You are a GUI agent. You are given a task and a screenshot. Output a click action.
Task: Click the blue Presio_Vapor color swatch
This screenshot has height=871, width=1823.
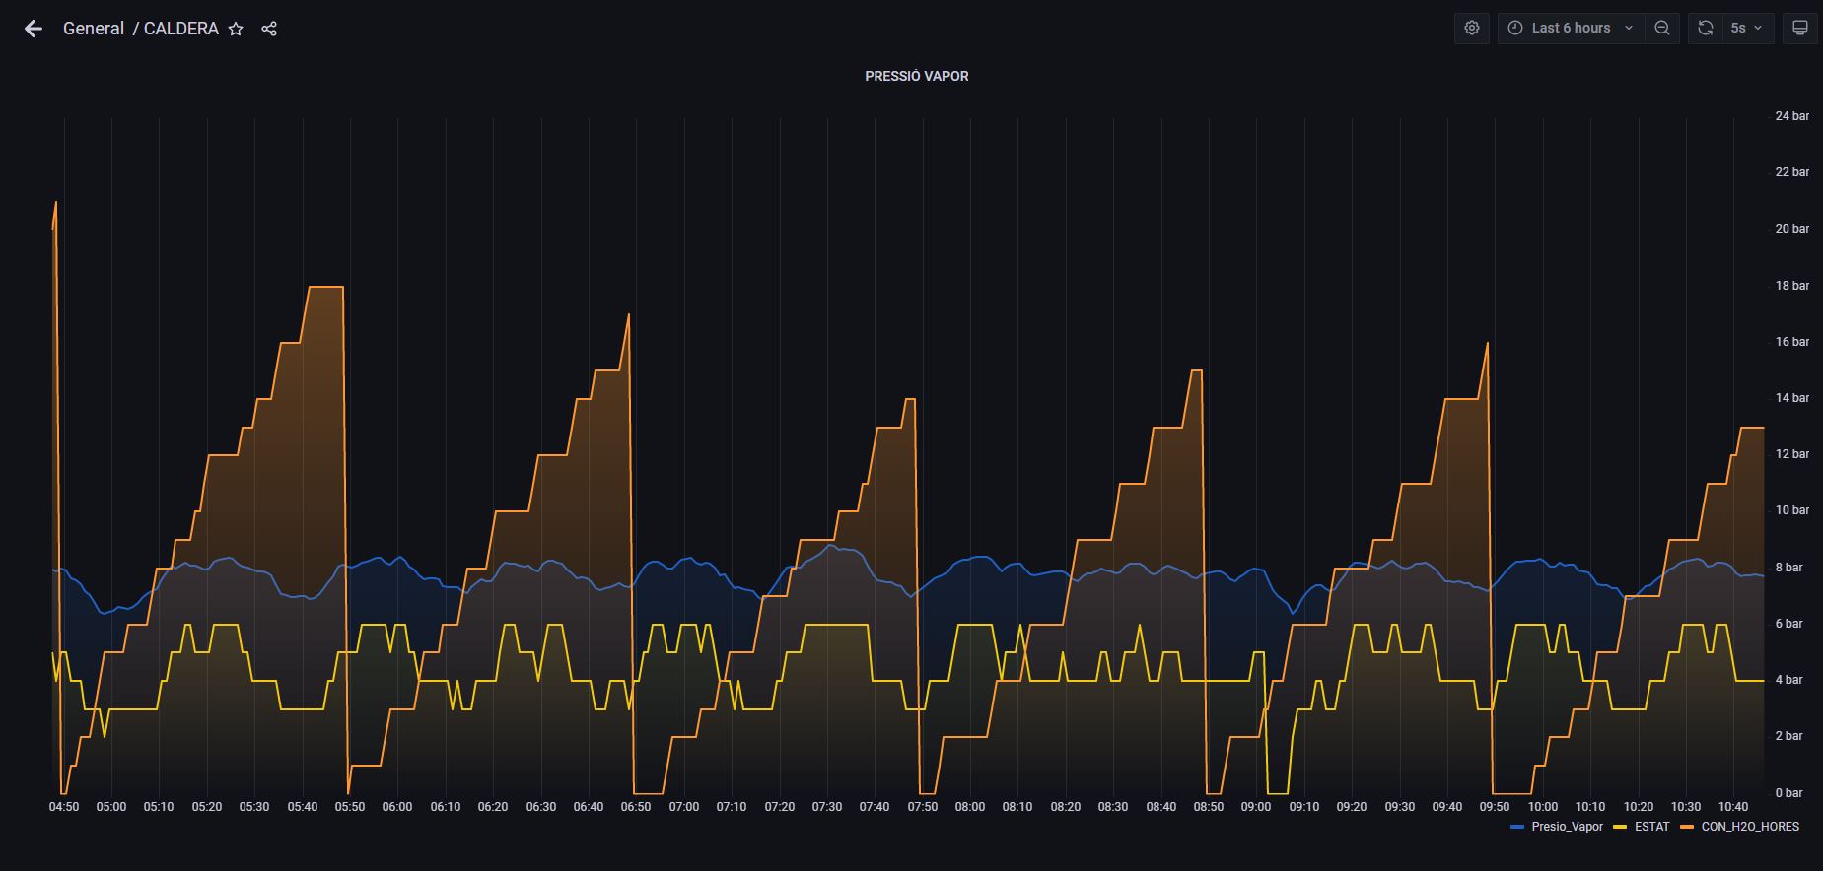1517,827
